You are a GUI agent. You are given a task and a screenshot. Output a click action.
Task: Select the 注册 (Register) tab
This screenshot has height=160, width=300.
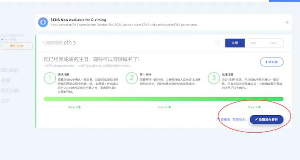click(235, 43)
